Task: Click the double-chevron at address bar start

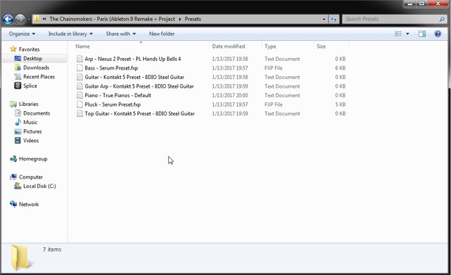Action: pyautogui.click(x=44, y=19)
